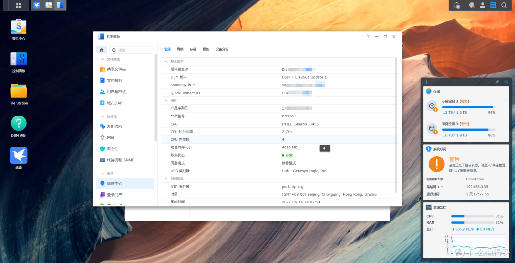Click the RAM usage bar in widget

(x=472, y=222)
